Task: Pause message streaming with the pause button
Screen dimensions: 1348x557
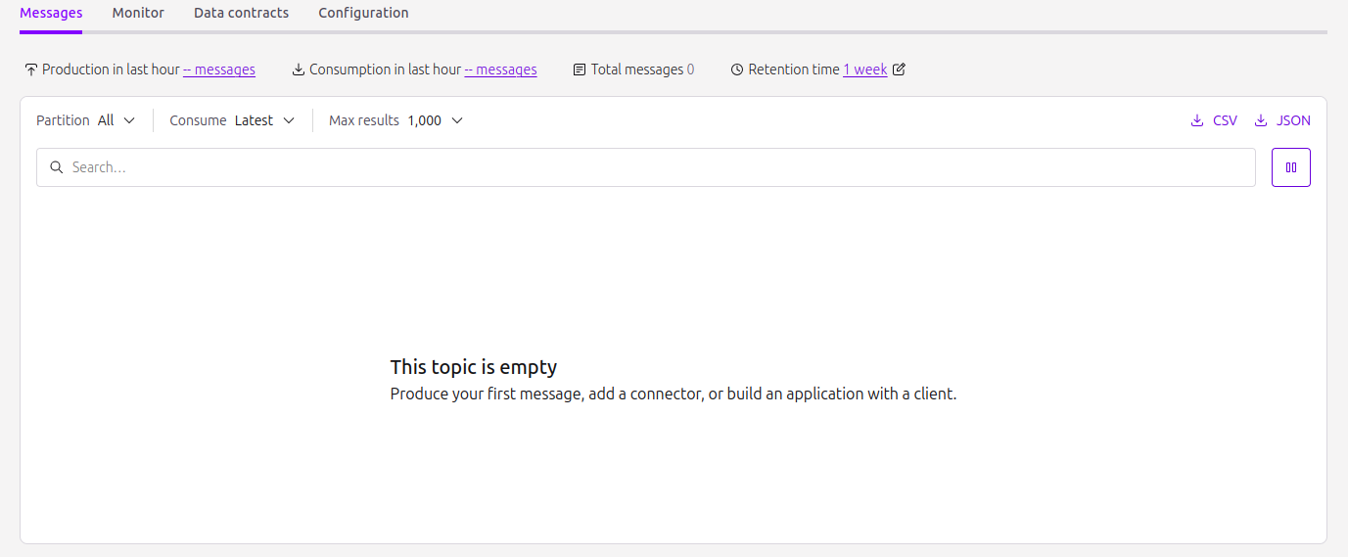Action: click(1290, 167)
